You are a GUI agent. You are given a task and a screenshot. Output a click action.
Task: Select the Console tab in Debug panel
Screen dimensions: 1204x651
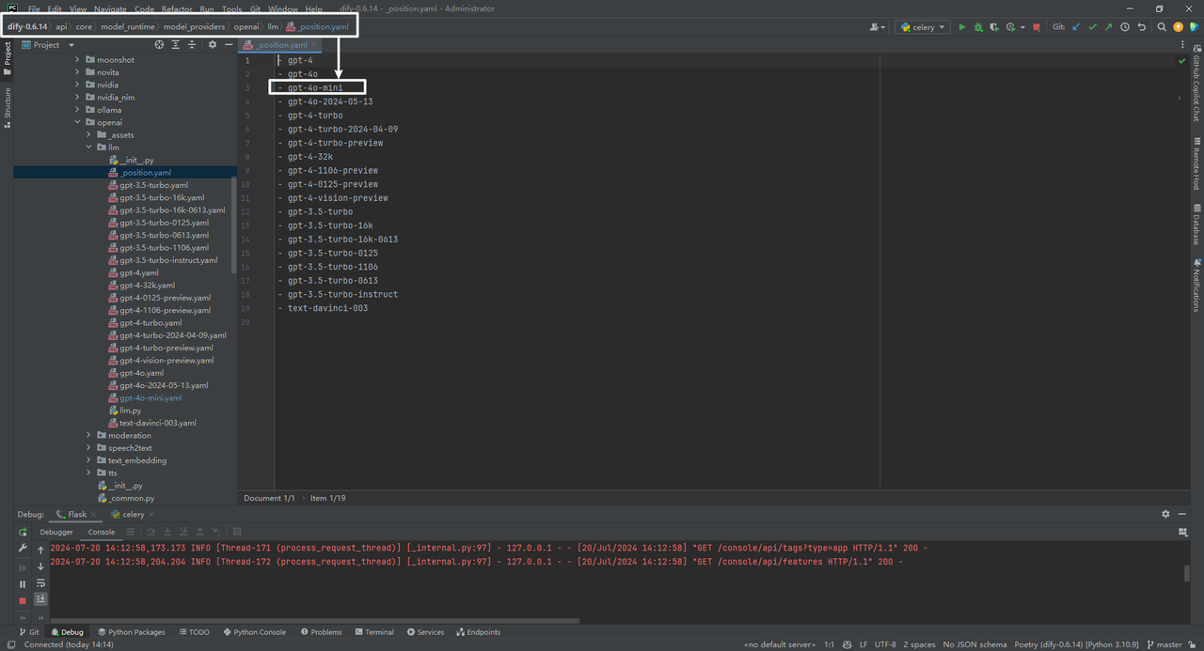[x=102, y=532]
